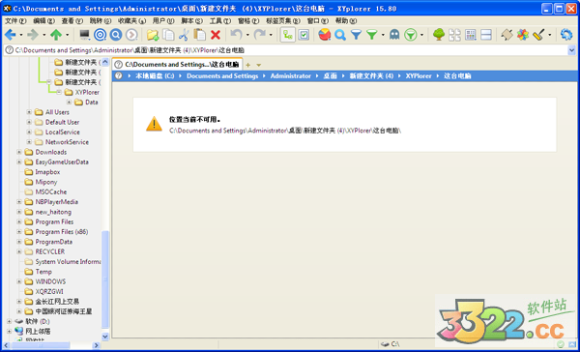Open the tab list dropdown arrow
The height and width of the screenshot is (352, 580).
pyautogui.click(x=259, y=66)
